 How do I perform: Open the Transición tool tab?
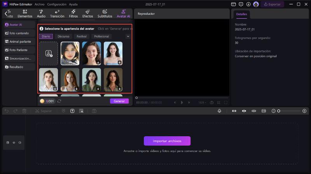pos(57,14)
